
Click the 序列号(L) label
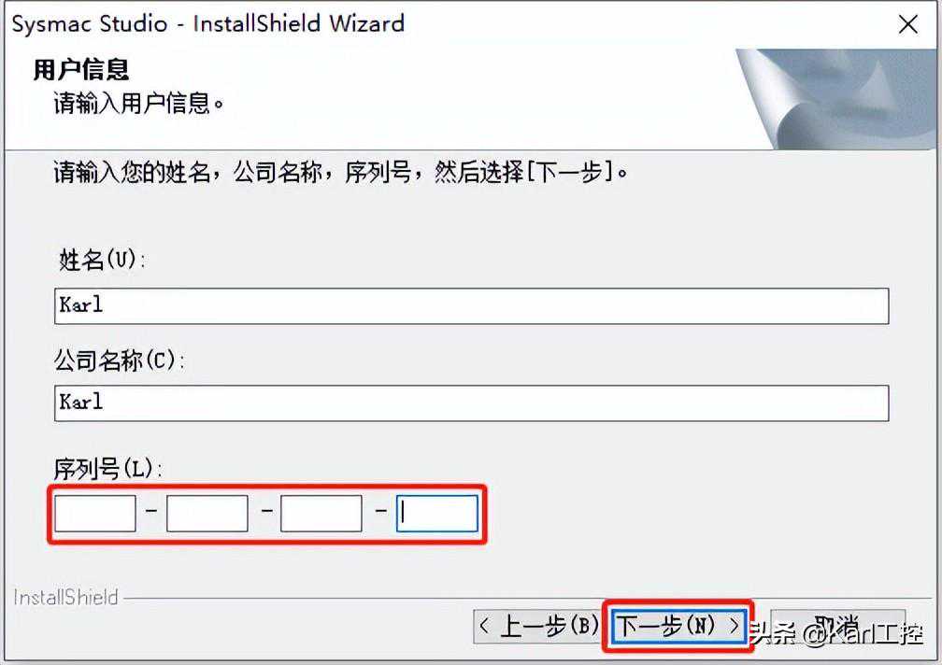point(108,469)
